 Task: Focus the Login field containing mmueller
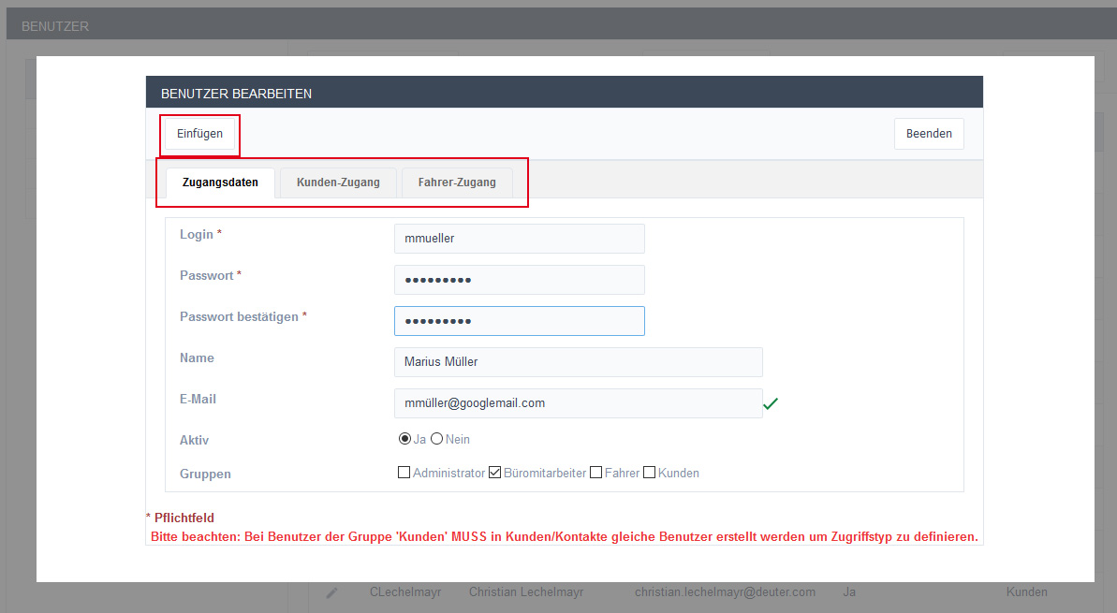click(519, 239)
